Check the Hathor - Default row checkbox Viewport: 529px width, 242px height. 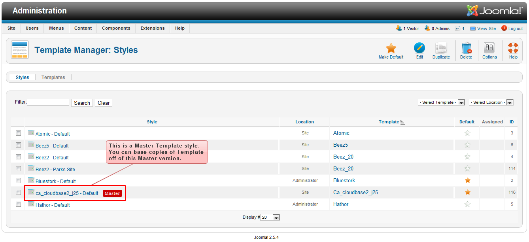pyautogui.click(x=18, y=204)
